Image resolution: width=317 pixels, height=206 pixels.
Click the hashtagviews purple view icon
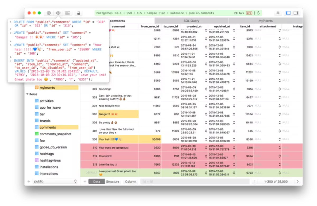pos(37,160)
